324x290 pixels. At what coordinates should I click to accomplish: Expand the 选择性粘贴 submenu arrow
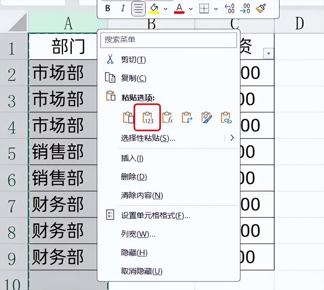coord(232,138)
